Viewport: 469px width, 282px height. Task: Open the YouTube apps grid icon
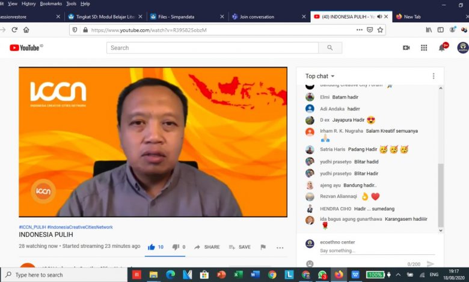(424, 48)
